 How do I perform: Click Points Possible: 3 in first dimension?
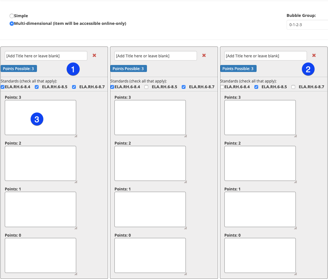(x=18, y=68)
